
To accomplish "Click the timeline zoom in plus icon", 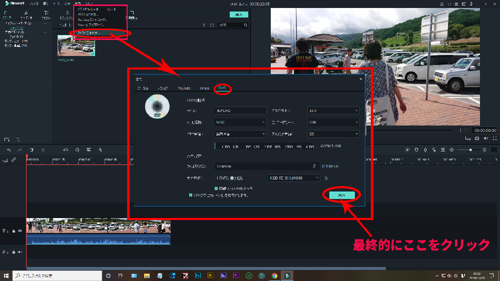I will click(484, 149).
